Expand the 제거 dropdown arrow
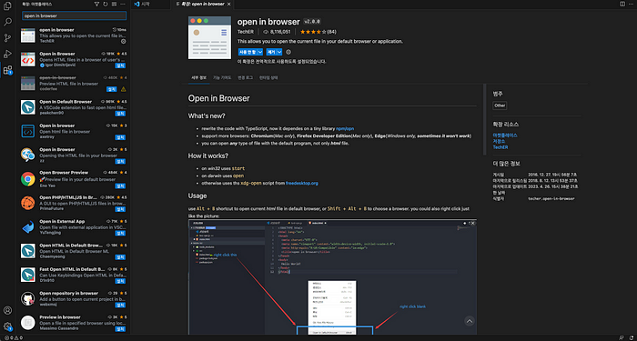 [279, 52]
